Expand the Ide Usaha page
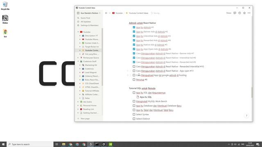The height and width of the screenshot is (147, 262). (x=78, y=102)
